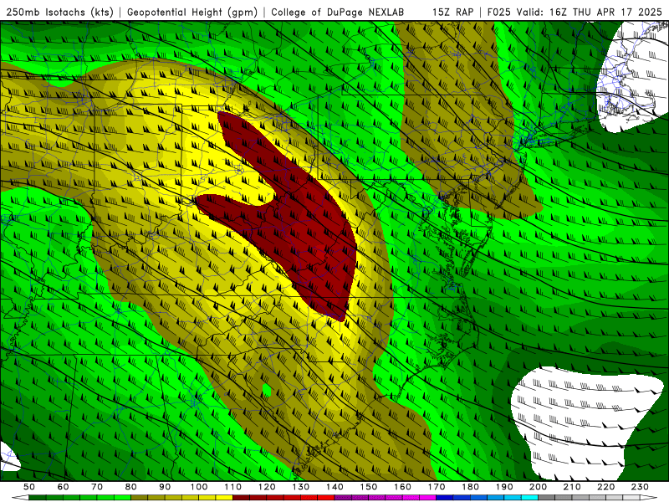Click the '15Z RAP' model run label
Image resolution: width=669 pixels, height=502 pixels.
pyautogui.click(x=452, y=12)
